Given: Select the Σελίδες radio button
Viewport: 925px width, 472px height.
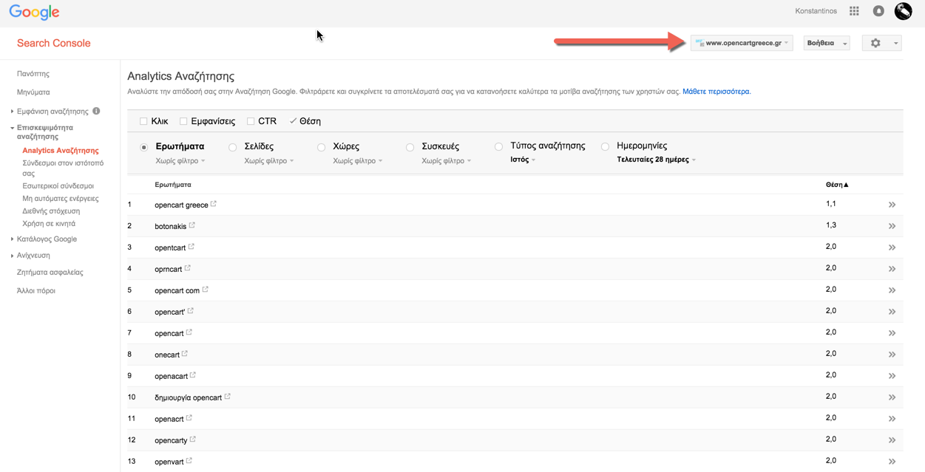Looking at the screenshot, I should coord(232,147).
